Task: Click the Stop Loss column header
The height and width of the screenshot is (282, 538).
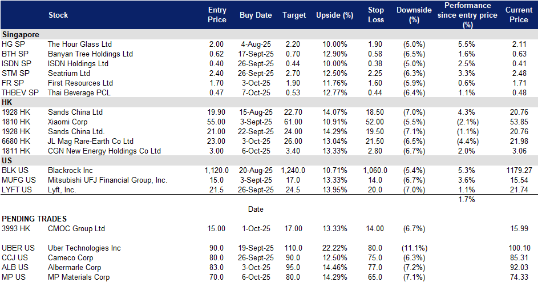Action: tap(376, 15)
